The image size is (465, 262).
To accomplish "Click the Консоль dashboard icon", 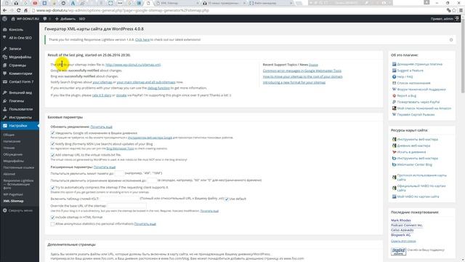I will pos(4,30).
